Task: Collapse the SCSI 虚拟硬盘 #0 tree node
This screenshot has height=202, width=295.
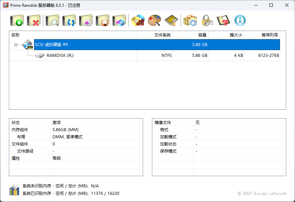Action: (x=16, y=45)
